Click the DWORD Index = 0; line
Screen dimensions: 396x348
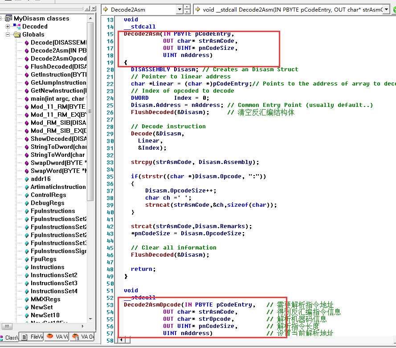[170, 98]
